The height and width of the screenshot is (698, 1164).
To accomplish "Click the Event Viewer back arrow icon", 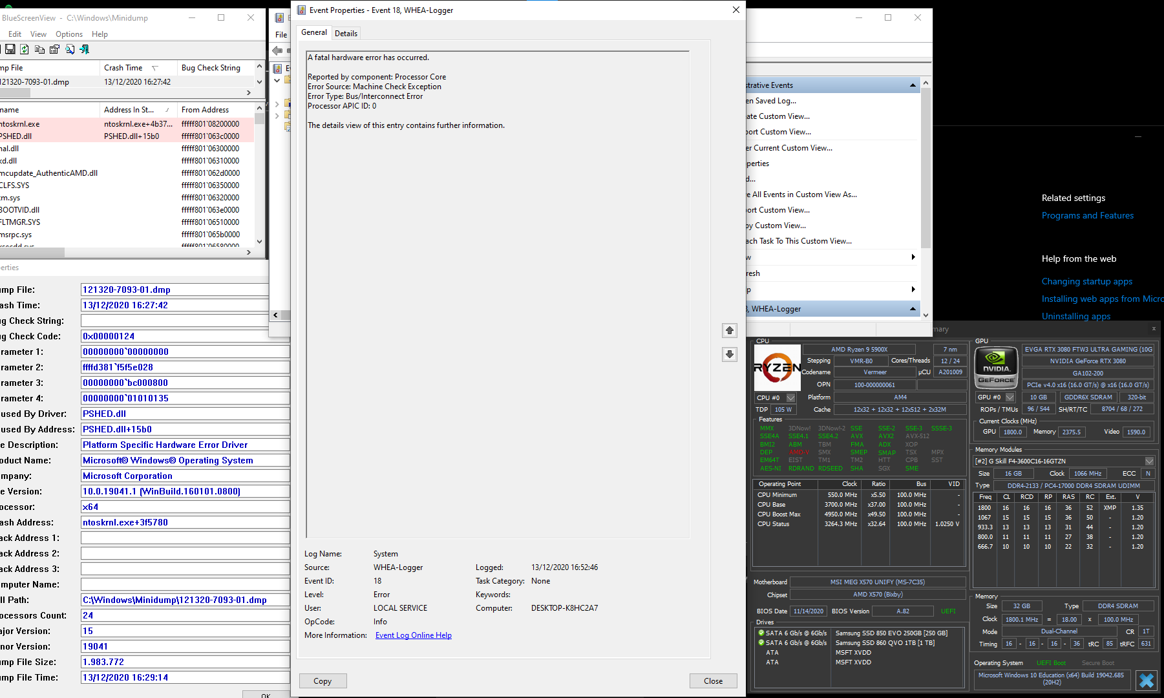I will [277, 50].
